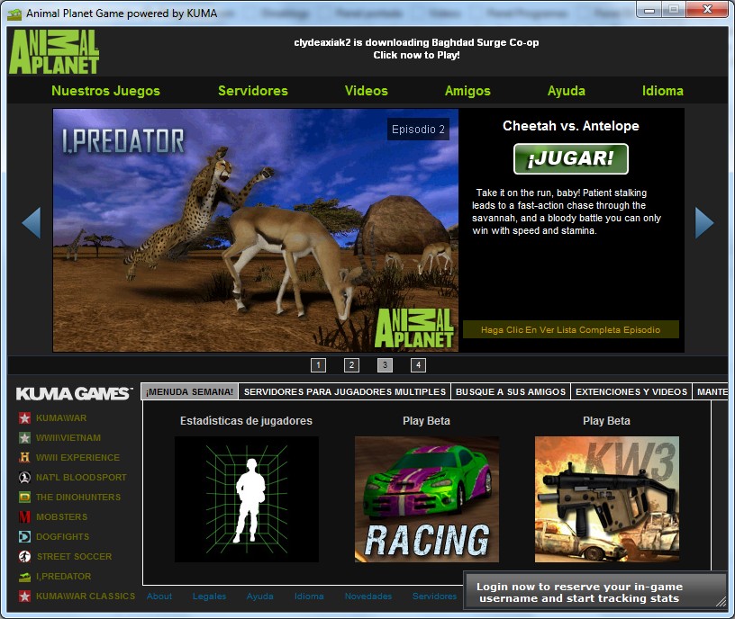Click the Nat'l Bloodsport icon
This screenshot has width=735, height=619.
24,477
